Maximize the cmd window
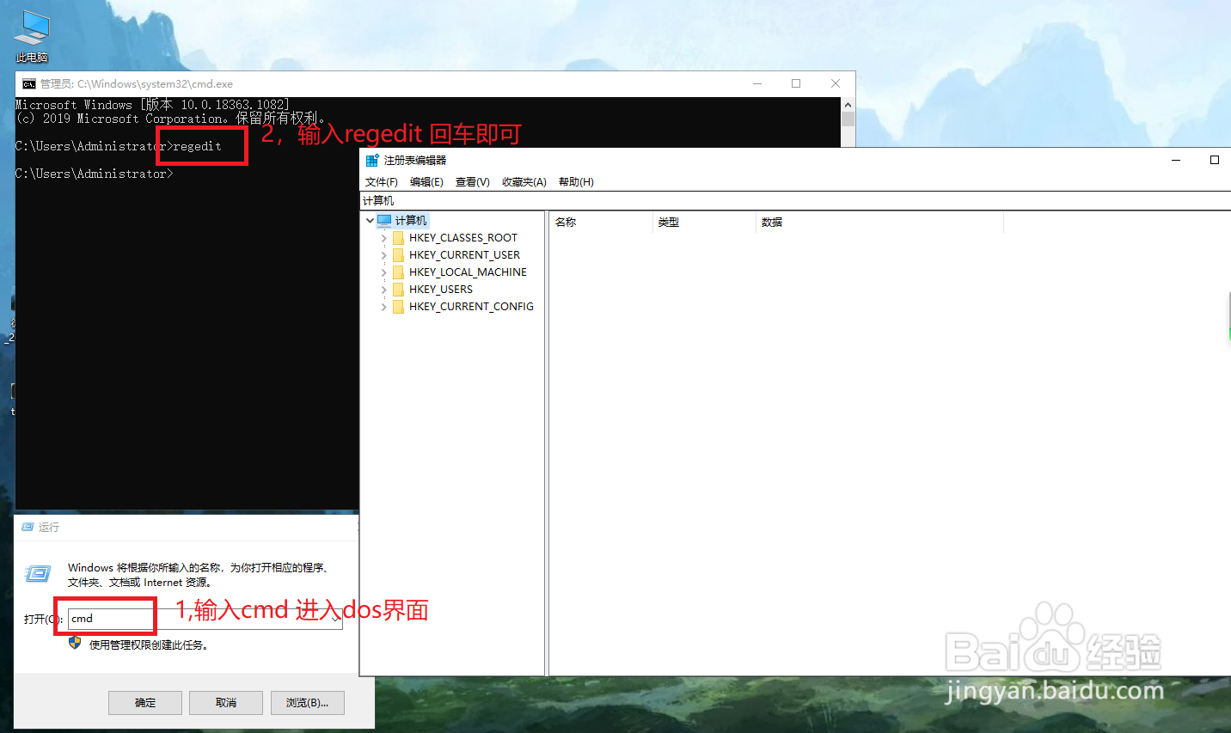The image size is (1231, 733). pyautogui.click(x=796, y=83)
